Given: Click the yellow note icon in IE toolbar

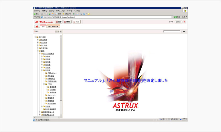Looking at the screenshot, I should pos(88,14).
